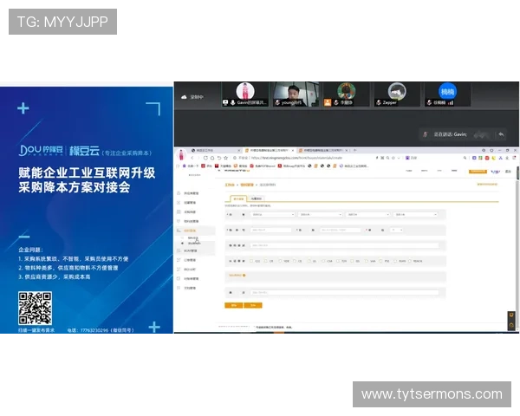Screen dimensions: 520x416
Task: Click the orange button in page header
Action: point(478,172)
